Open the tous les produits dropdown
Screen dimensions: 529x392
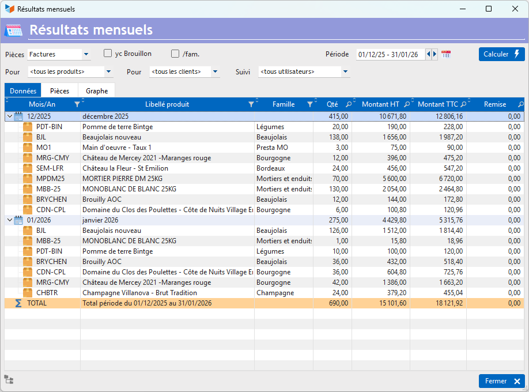coord(109,72)
